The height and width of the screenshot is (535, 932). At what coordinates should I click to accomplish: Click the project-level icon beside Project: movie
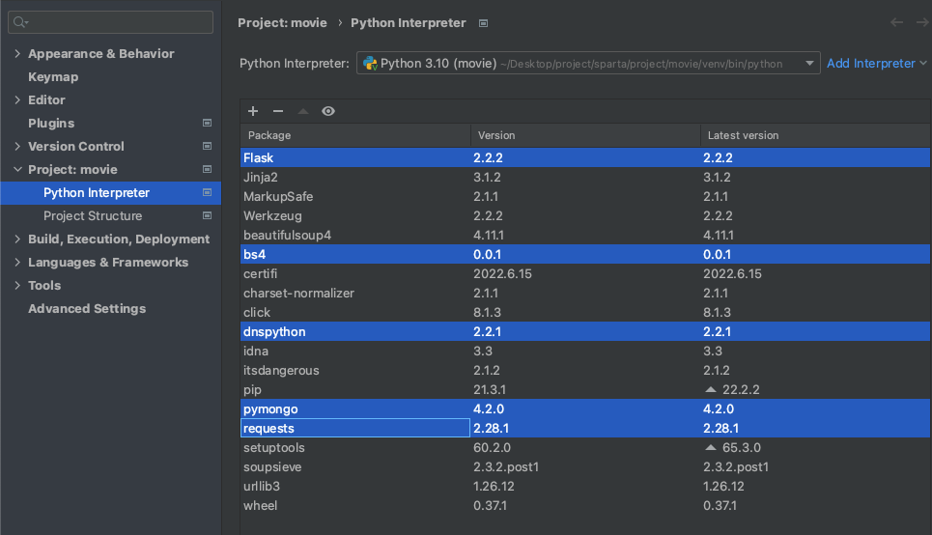[207, 169]
